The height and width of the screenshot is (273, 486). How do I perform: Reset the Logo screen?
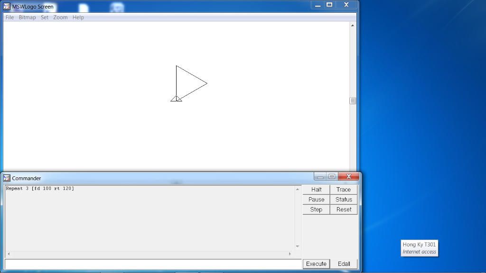tap(344, 209)
